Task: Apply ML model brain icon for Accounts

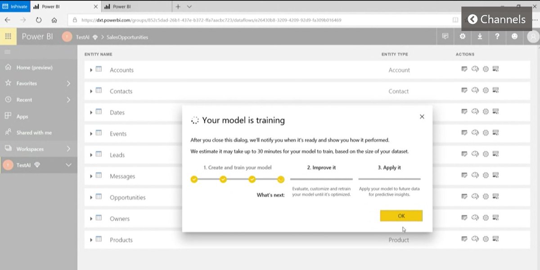Action: click(475, 69)
